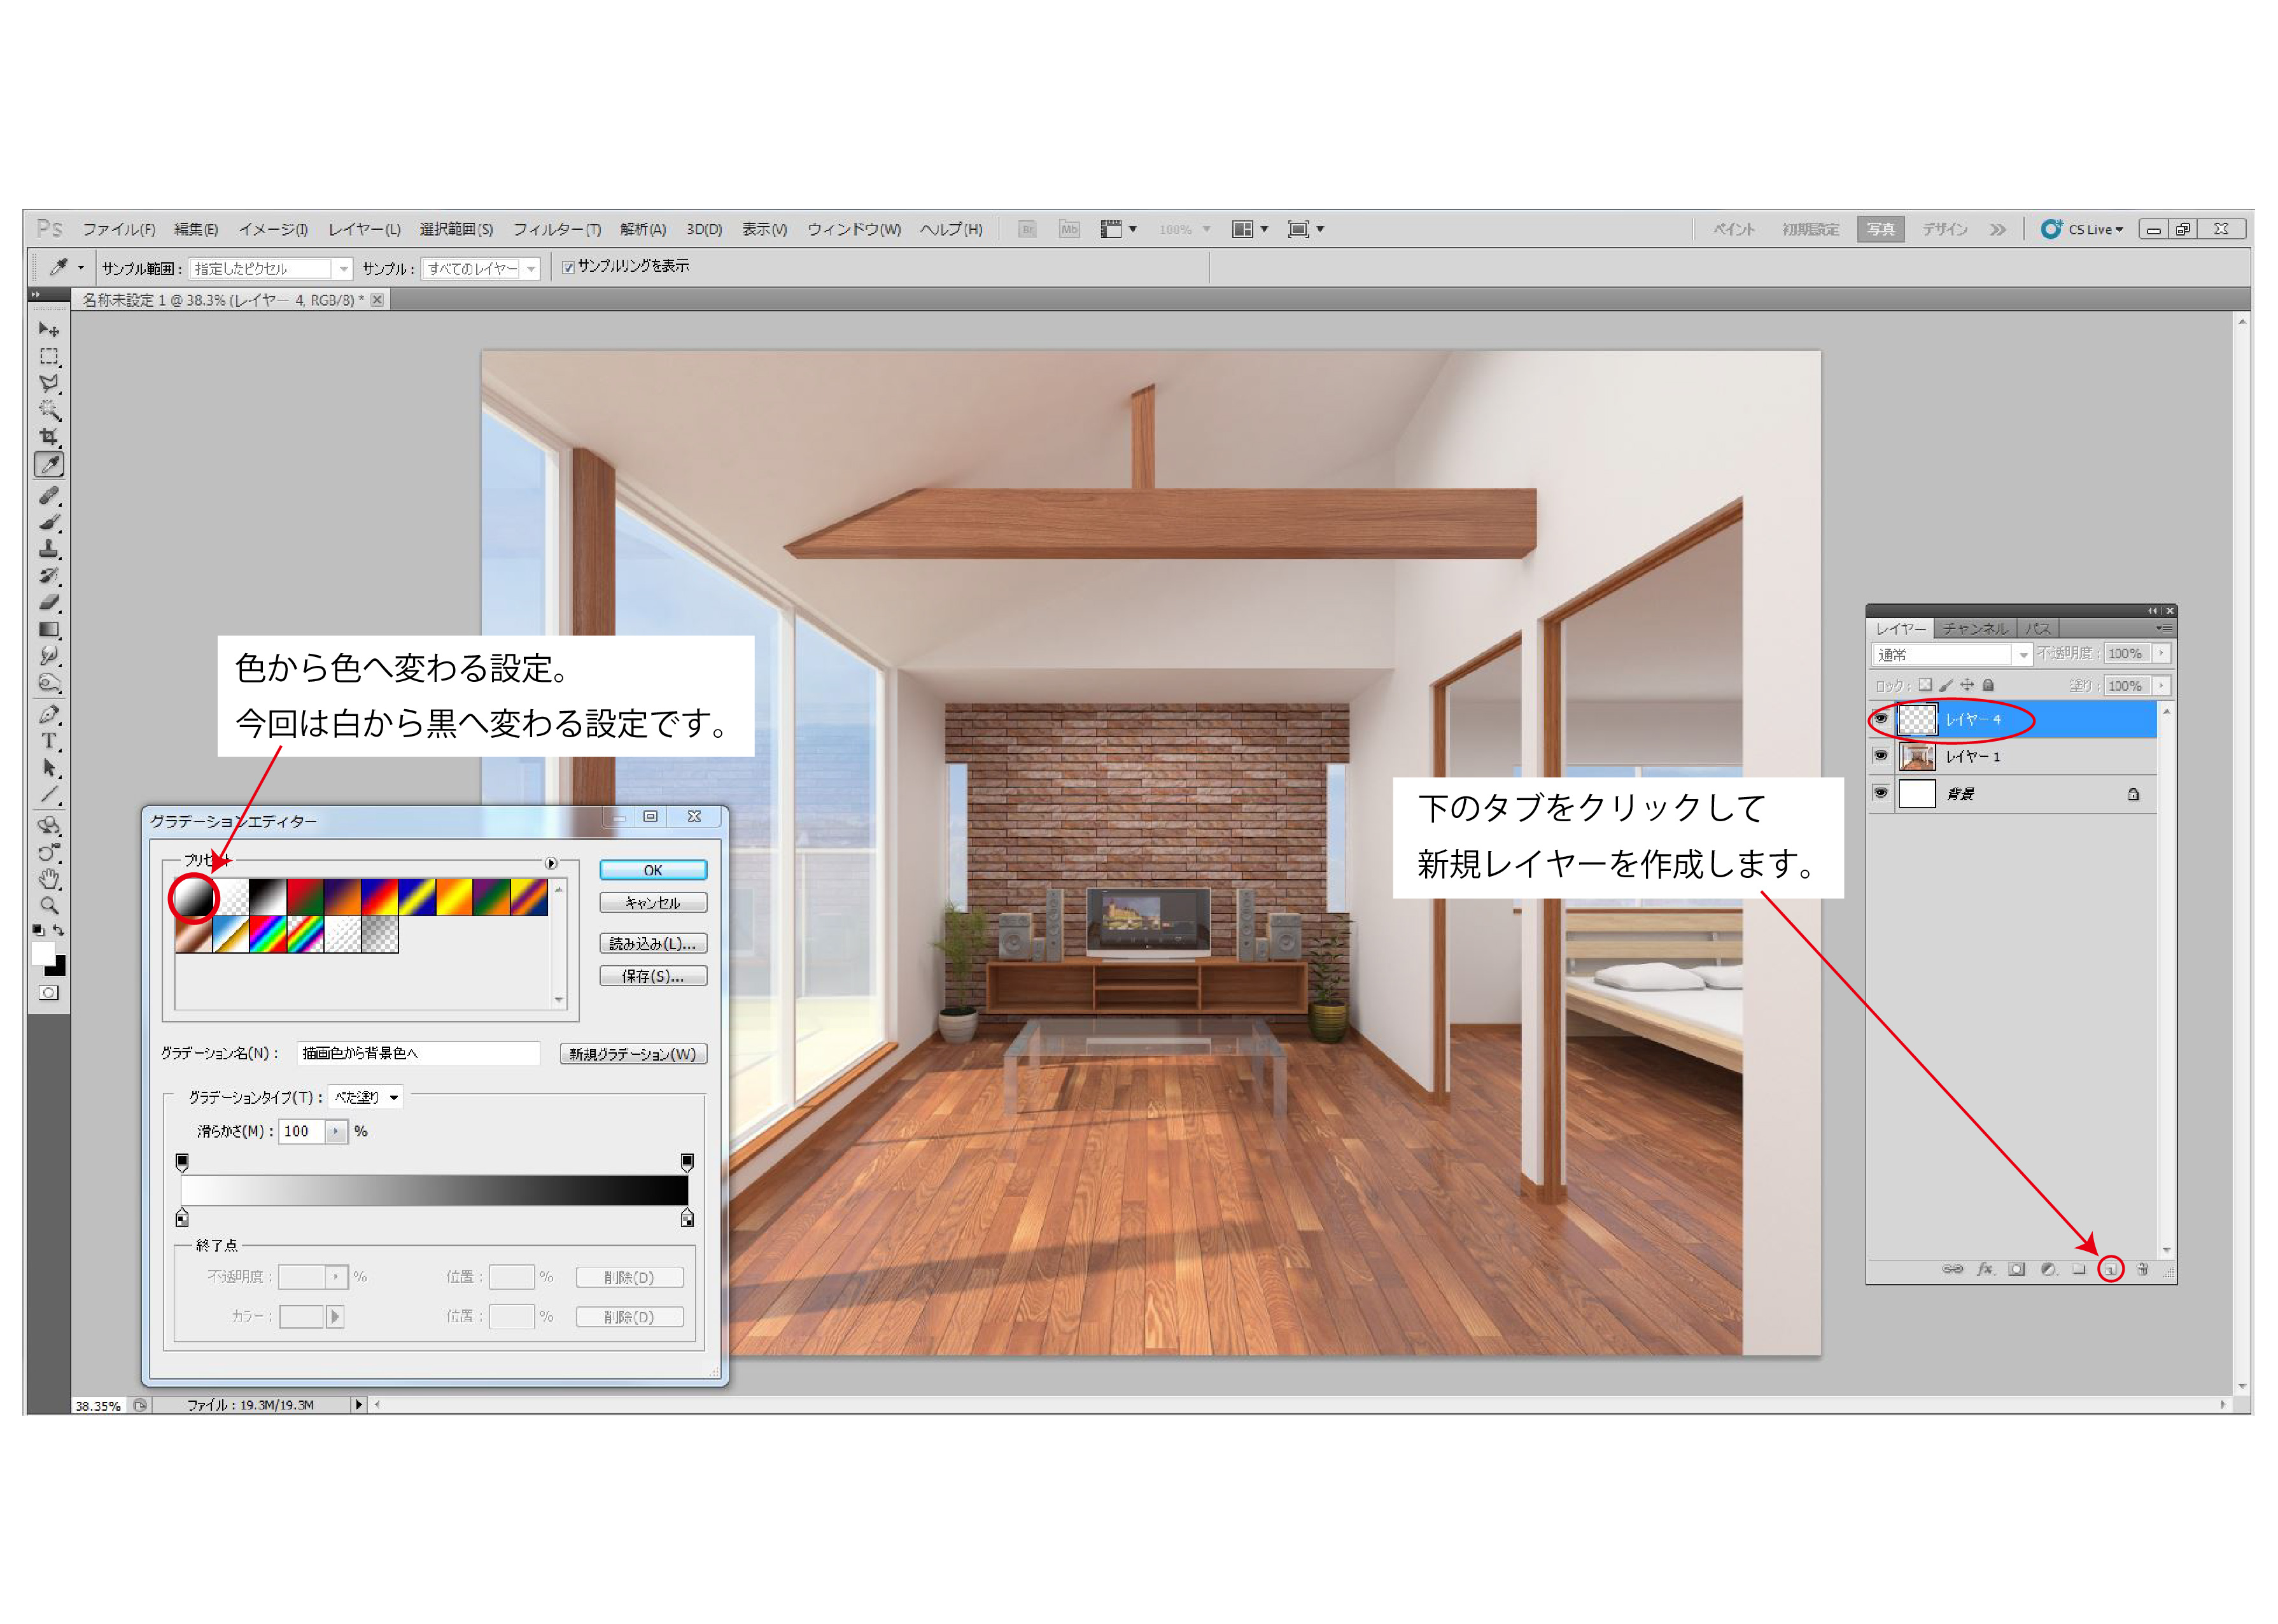Open the サンプル範囲 dropdown
The height and width of the screenshot is (1624, 2278).
(343, 269)
